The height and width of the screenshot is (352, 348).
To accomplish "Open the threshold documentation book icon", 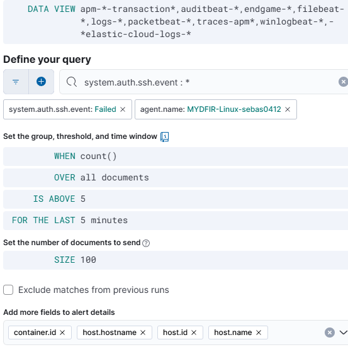I will (164, 137).
